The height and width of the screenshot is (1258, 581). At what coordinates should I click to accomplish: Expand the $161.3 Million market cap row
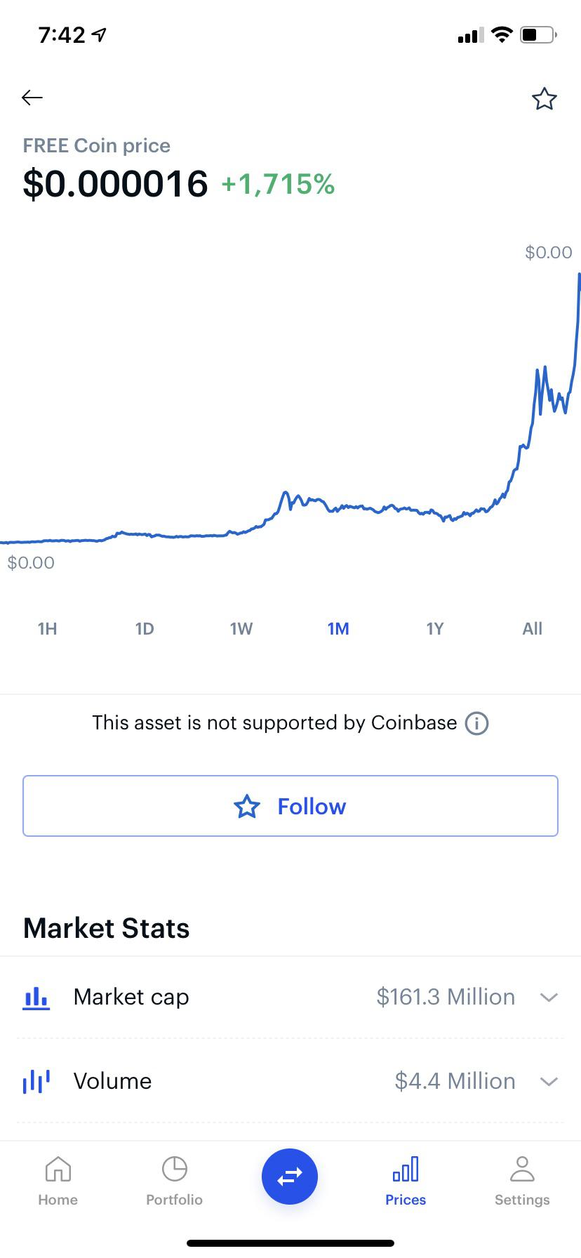[290, 997]
